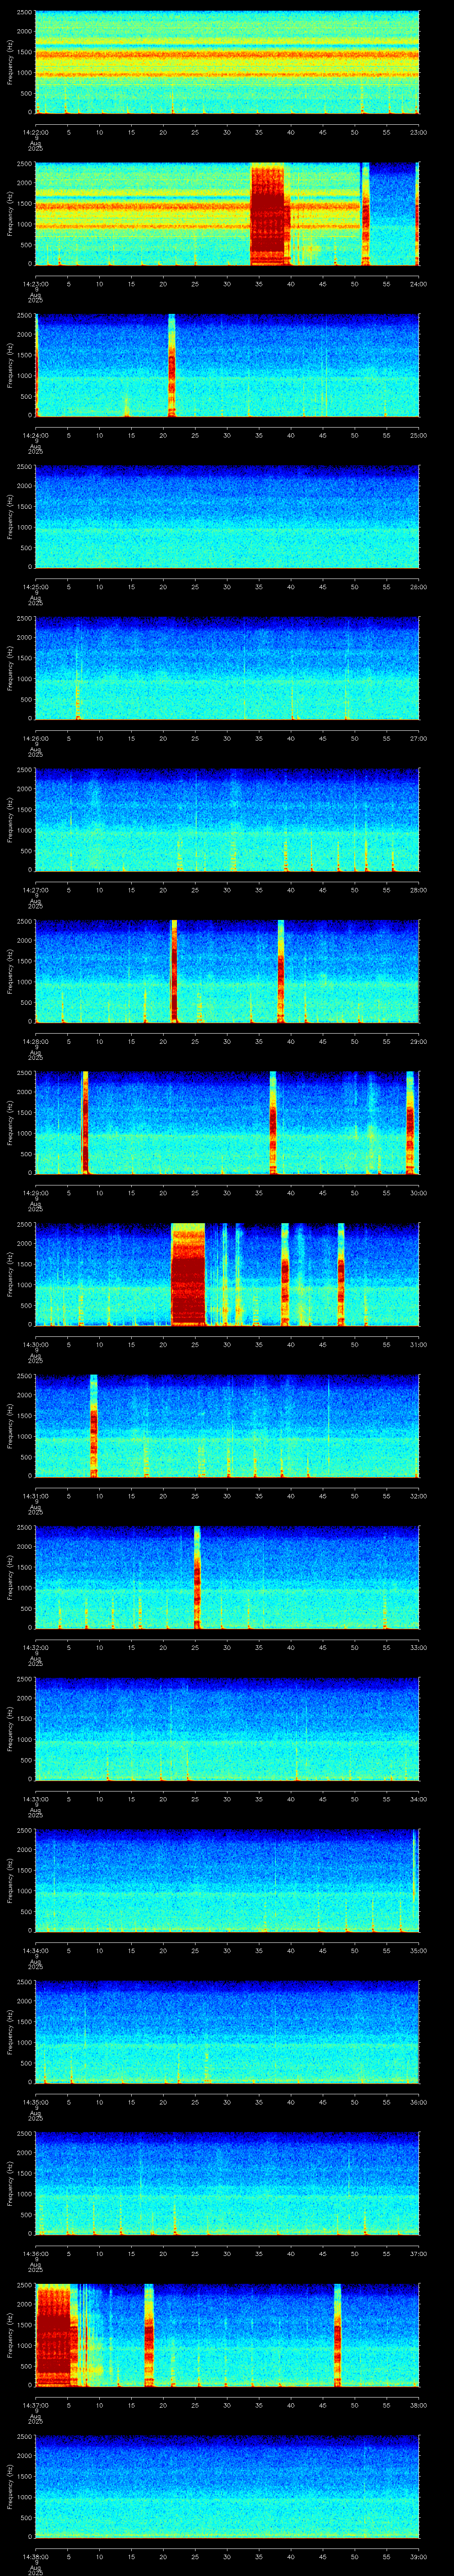Select the 14:38:00 start time label
This screenshot has width=454, height=2576.
[x=35, y=2557]
